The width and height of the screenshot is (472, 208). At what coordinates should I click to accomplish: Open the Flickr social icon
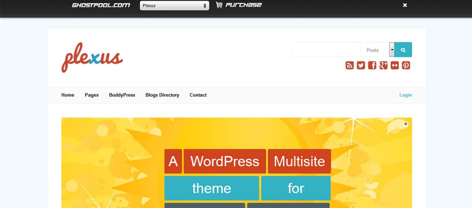point(395,65)
